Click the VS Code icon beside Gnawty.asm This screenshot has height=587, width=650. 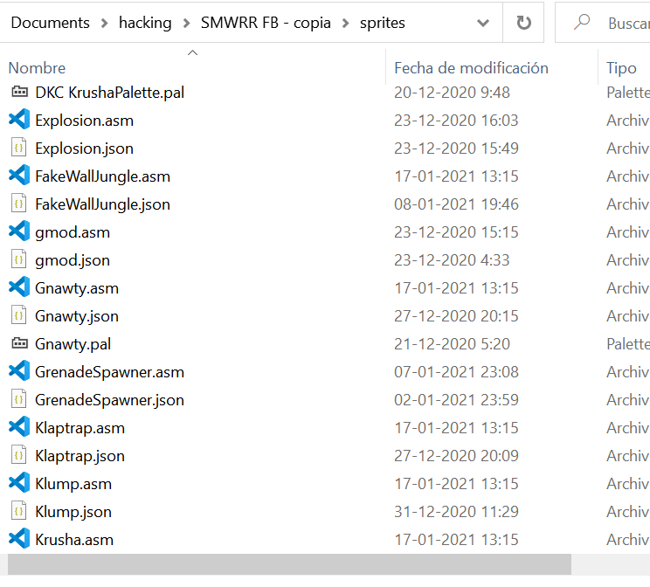pyautogui.click(x=19, y=287)
